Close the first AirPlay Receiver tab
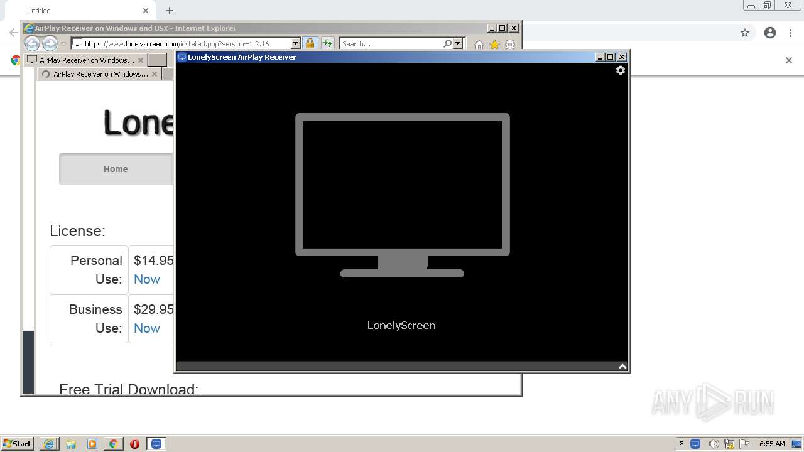Screen dimensions: 804x452 141,60
